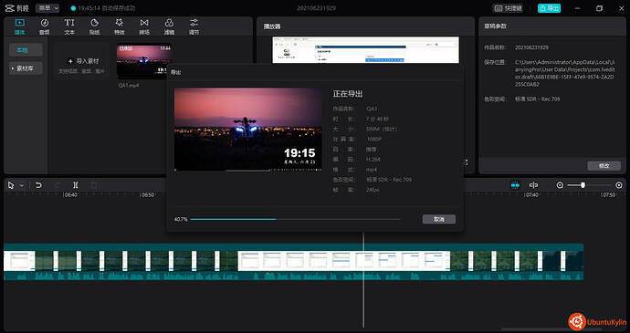
Task: Switch to the 调节 adjustment tab
Action: (194, 26)
